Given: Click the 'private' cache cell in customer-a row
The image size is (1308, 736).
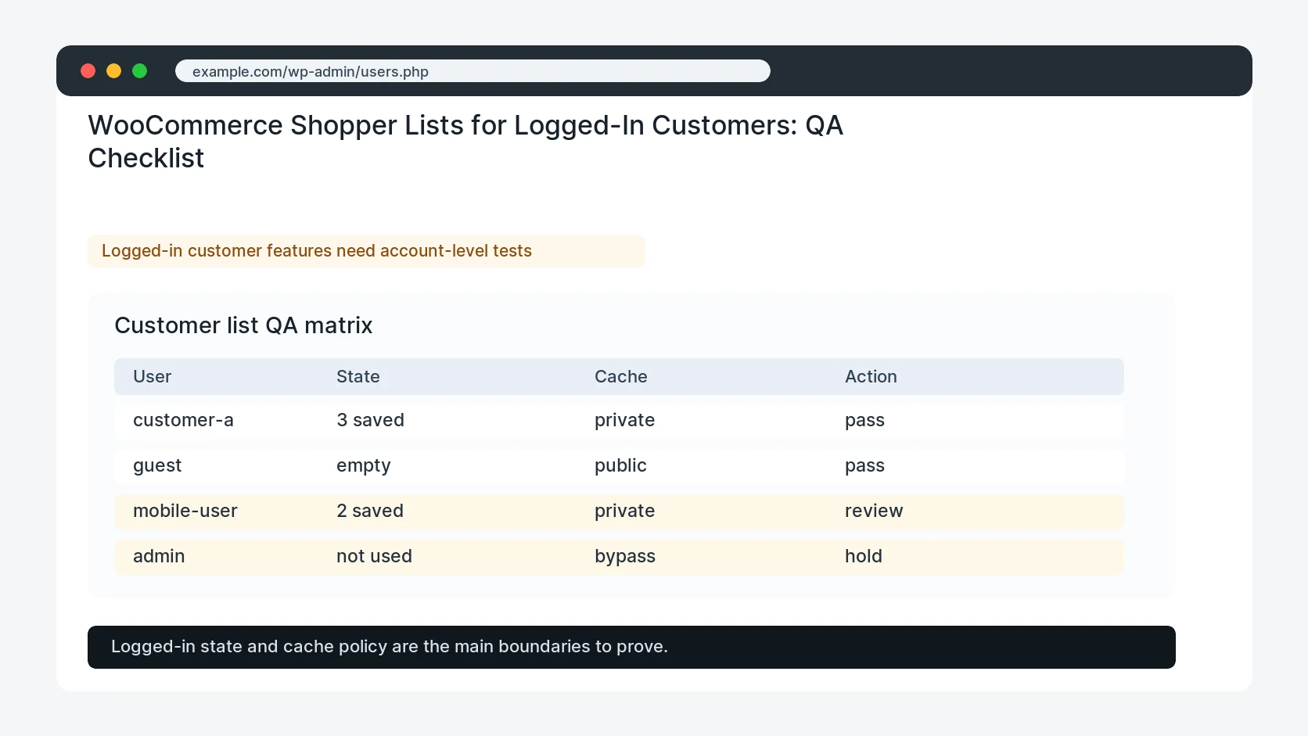Looking at the screenshot, I should (624, 421).
